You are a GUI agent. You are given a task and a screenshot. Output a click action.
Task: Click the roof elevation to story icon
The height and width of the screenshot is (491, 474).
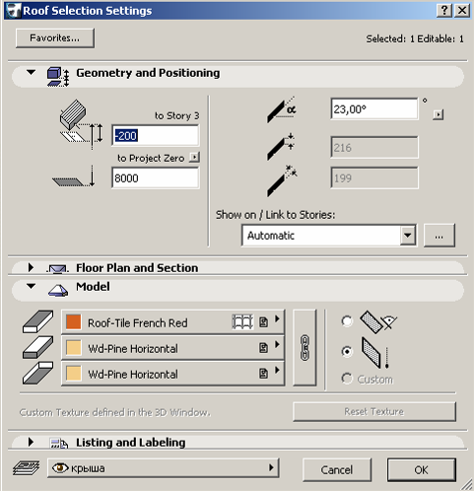(81, 124)
